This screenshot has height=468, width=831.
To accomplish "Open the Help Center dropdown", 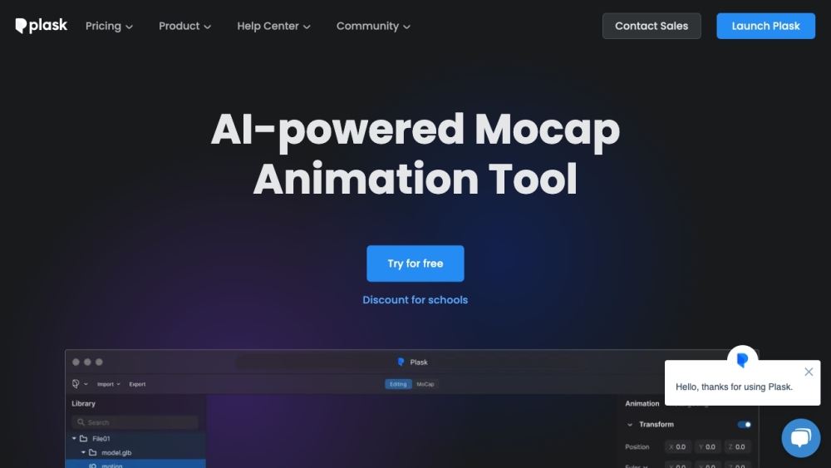I will [x=273, y=26].
